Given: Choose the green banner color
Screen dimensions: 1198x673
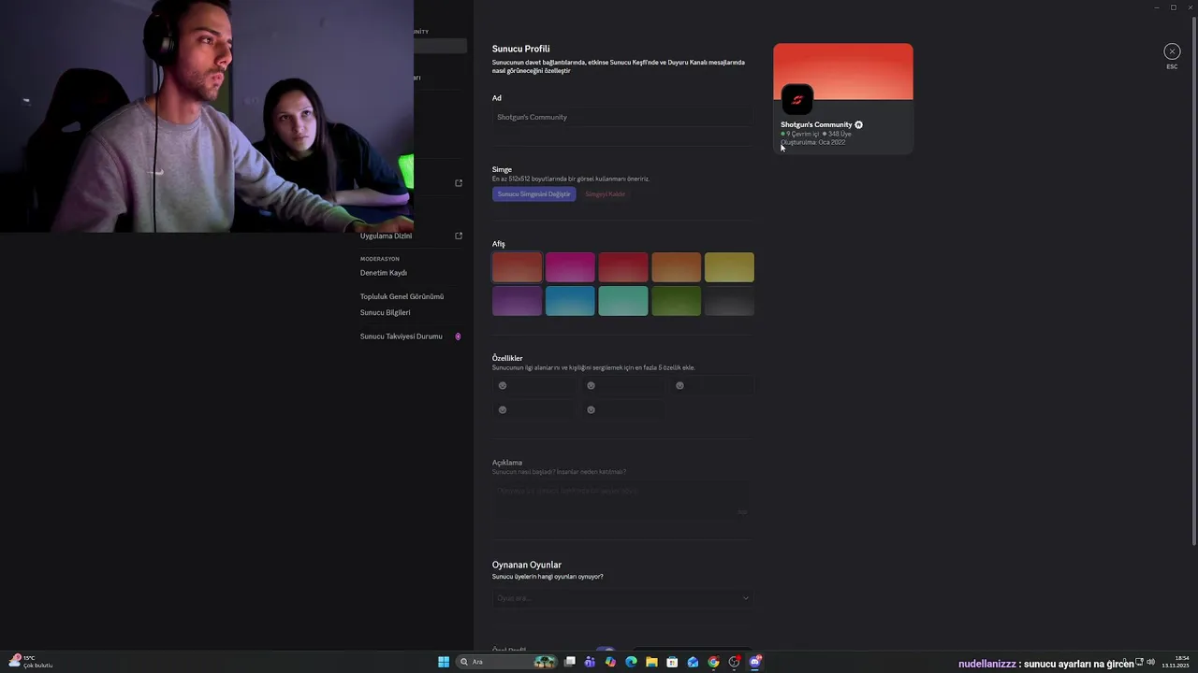Looking at the screenshot, I should pyautogui.click(x=676, y=301).
